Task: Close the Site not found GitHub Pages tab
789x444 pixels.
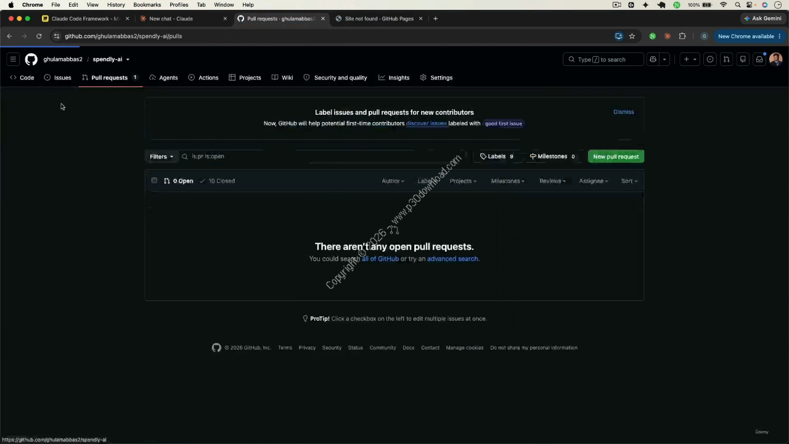Action: coord(421,18)
